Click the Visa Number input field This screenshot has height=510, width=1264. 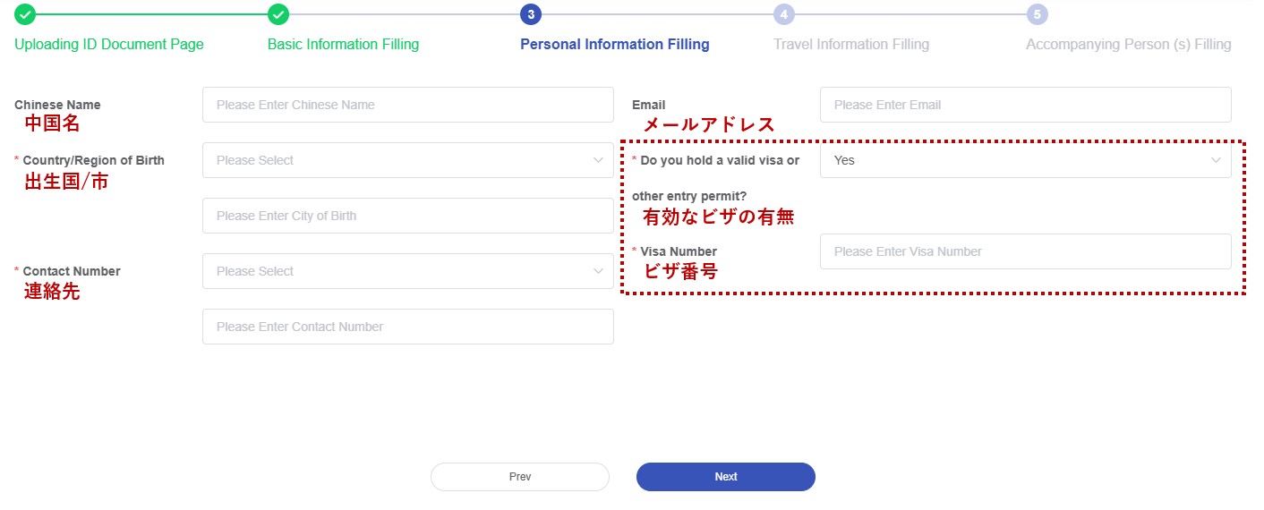pos(1025,251)
